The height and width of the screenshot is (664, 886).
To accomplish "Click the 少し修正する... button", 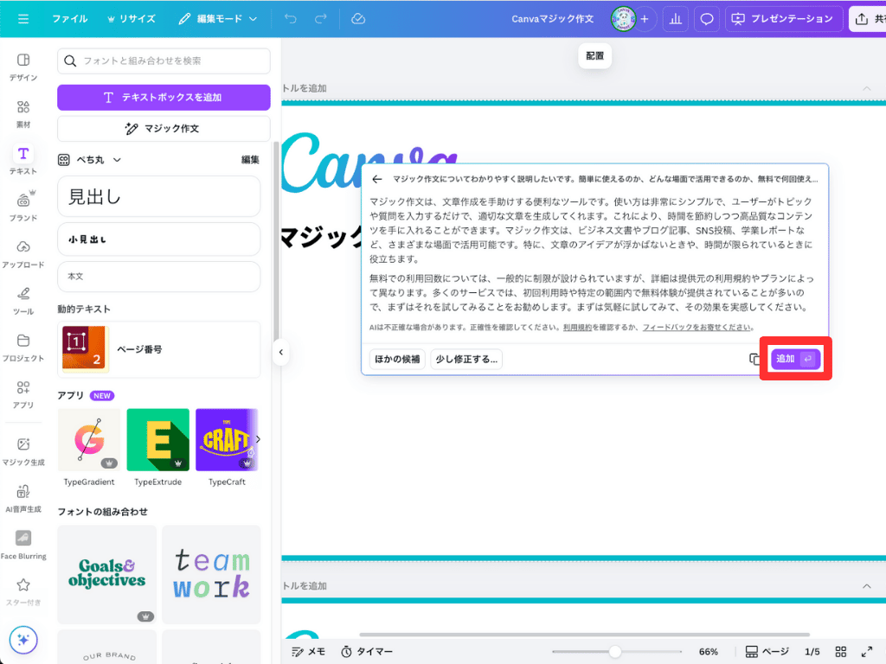I will pyautogui.click(x=466, y=359).
